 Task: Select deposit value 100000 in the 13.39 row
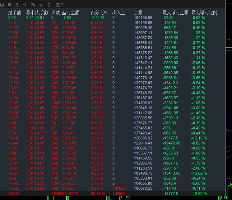click(119, 189)
